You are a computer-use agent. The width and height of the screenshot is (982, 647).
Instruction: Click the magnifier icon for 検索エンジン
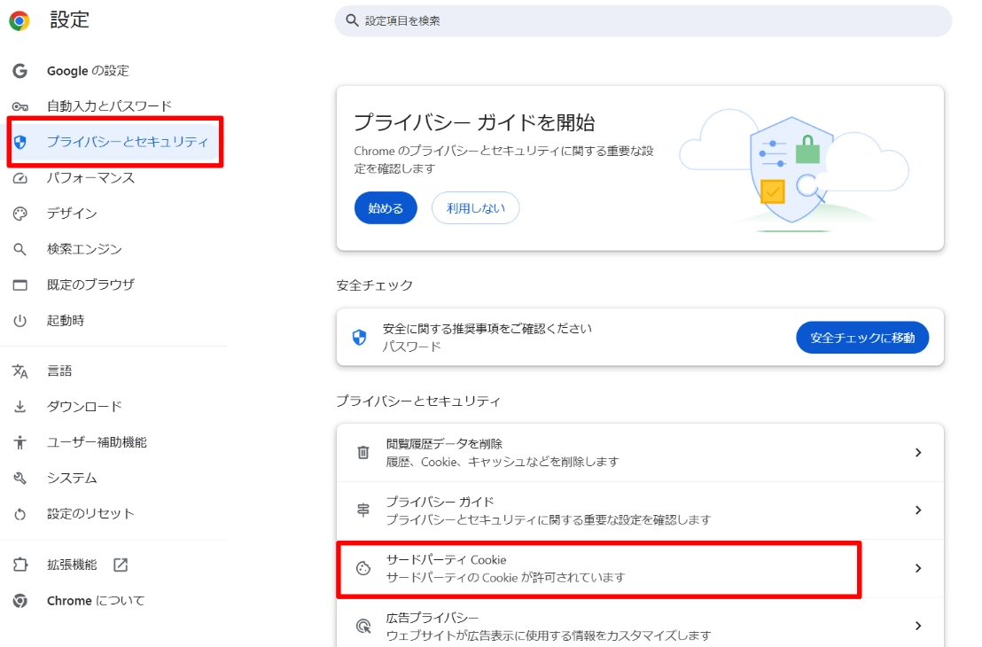click(x=20, y=249)
